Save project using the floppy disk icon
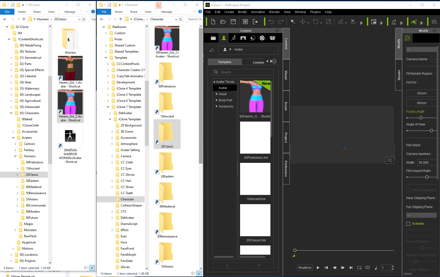Viewport: 440px width, 277px height. coord(233,22)
